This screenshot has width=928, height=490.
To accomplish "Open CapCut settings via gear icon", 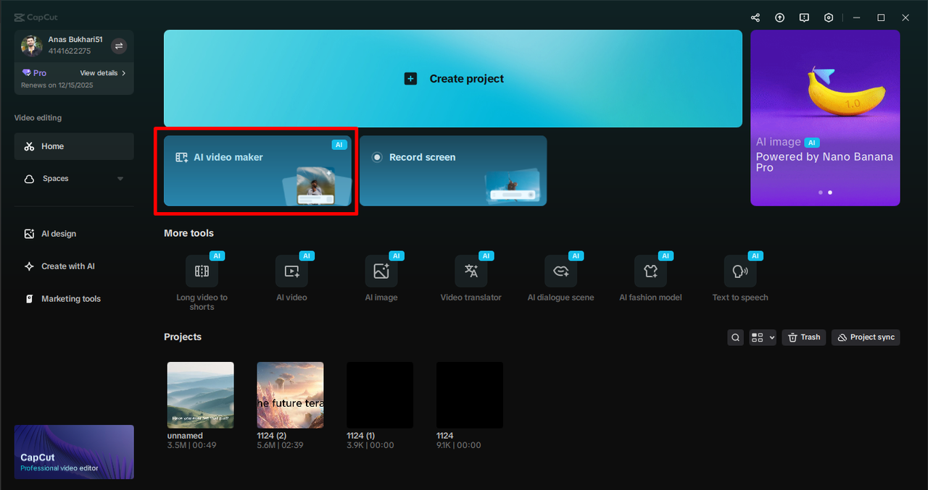I will (x=829, y=17).
